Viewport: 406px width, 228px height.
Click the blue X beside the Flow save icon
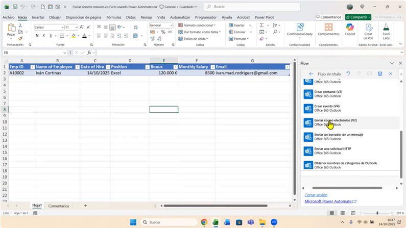click(391, 73)
